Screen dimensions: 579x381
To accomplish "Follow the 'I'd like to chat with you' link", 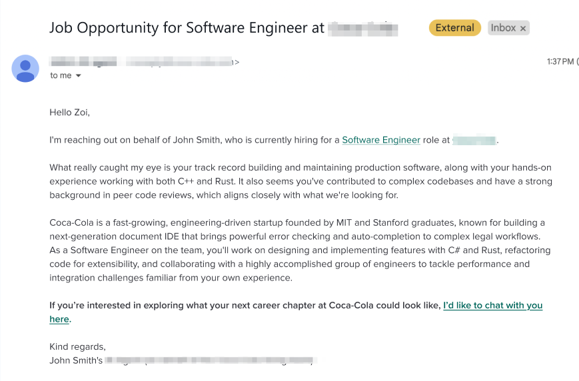I will 492,305.
